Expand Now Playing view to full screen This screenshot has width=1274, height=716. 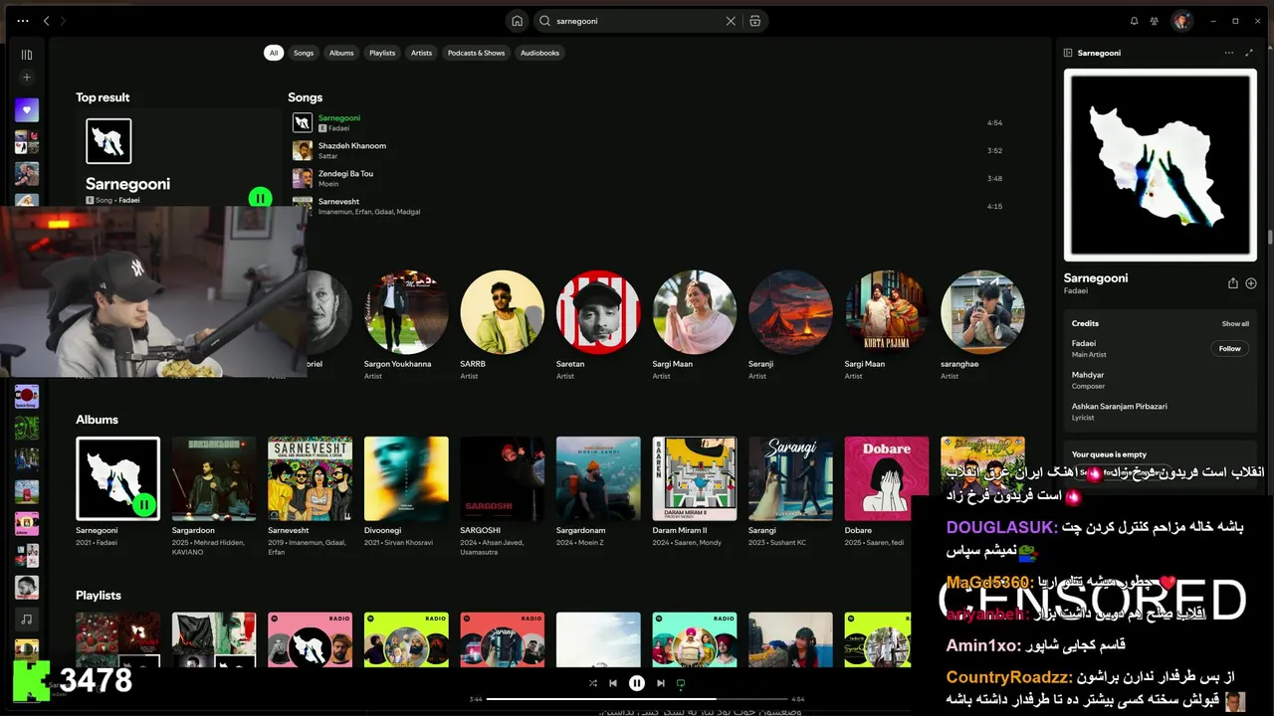1249,53
